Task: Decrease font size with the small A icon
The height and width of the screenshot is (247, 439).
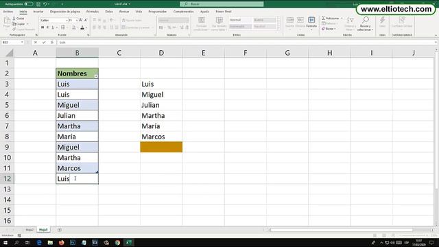Action: point(86,20)
